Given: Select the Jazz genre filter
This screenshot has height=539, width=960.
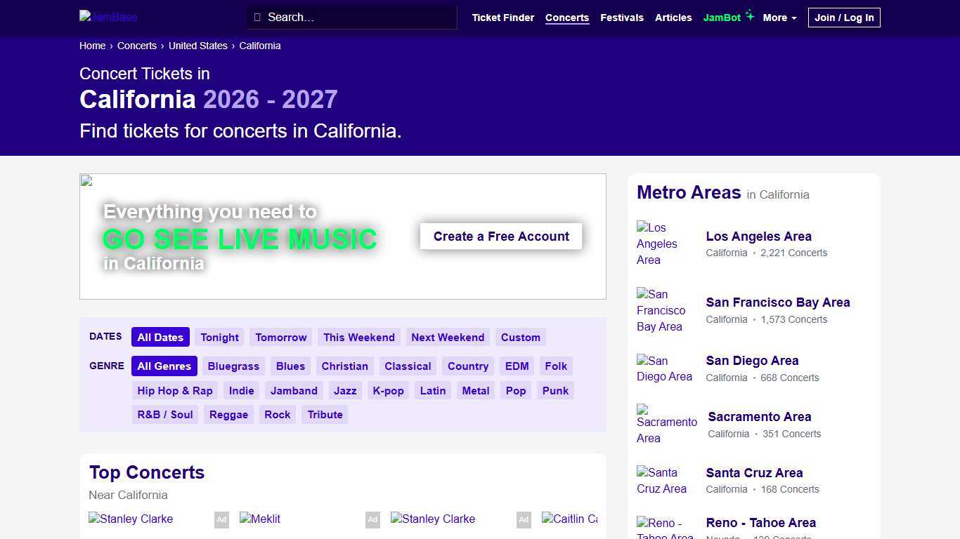Looking at the screenshot, I should pos(344,390).
